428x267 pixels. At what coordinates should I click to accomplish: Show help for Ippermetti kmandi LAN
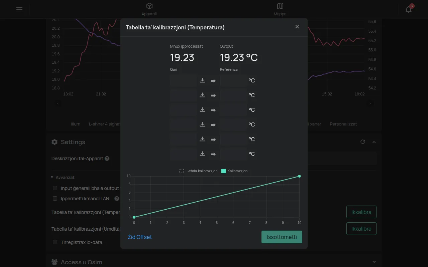click(x=117, y=199)
